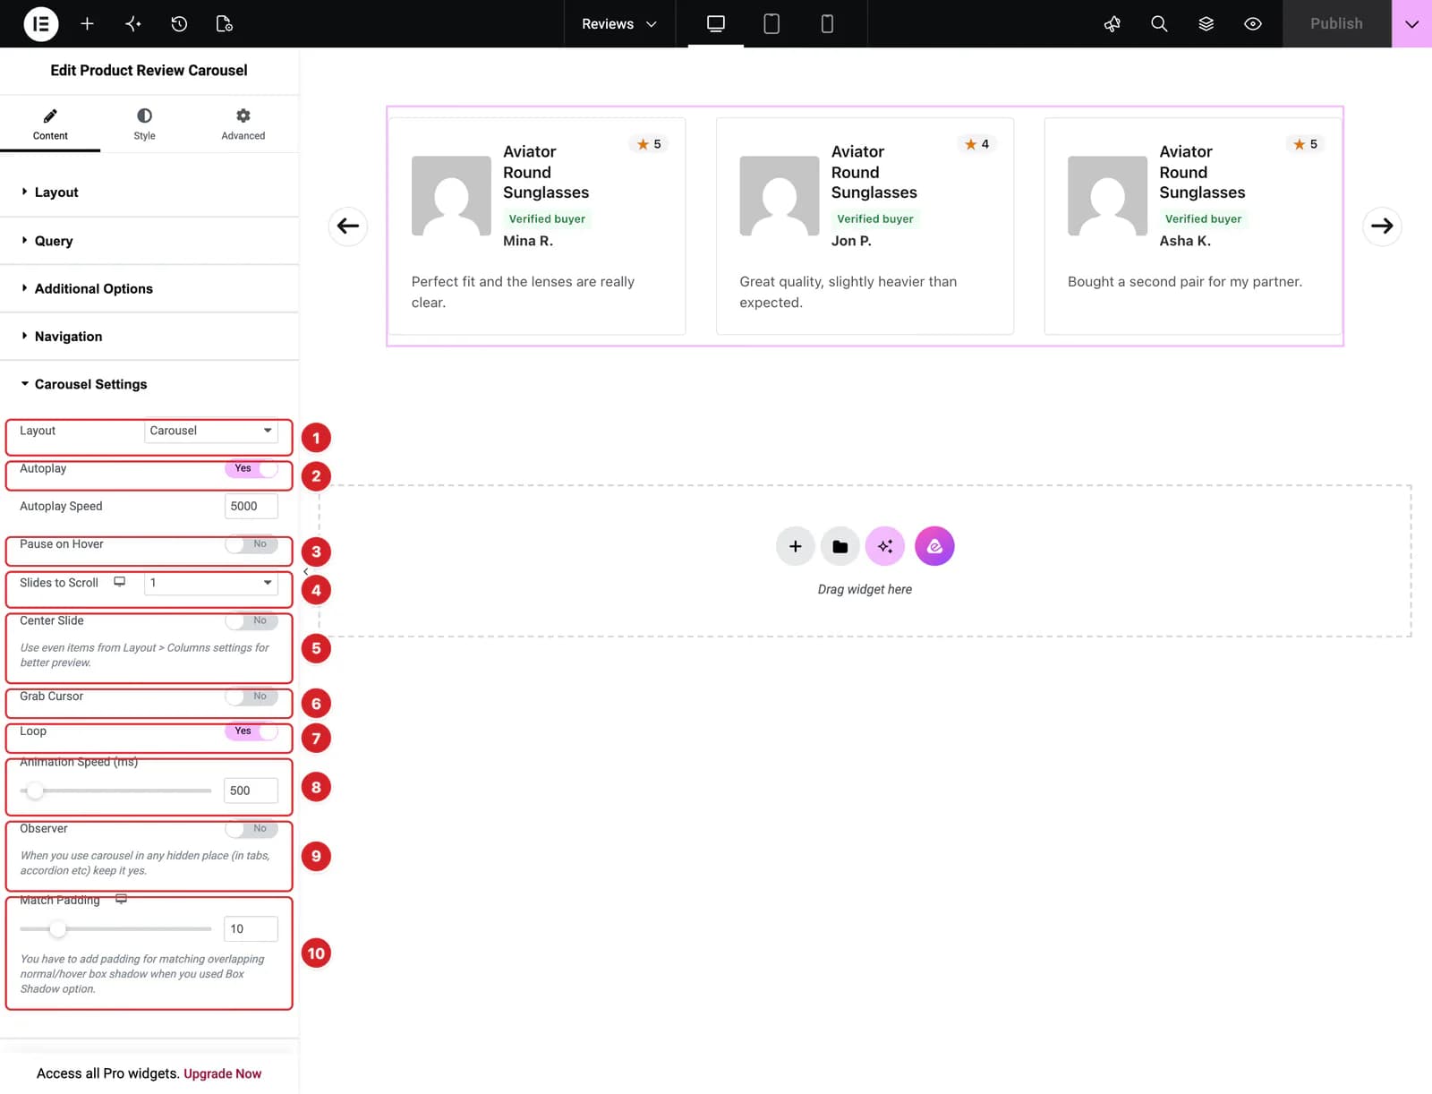Toggle the Pause on Hover switch

click(x=251, y=544)
